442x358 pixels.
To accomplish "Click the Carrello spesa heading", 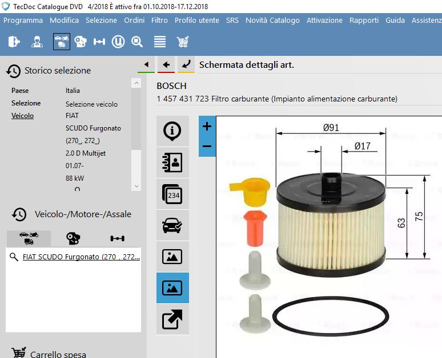I will (58, 354).
